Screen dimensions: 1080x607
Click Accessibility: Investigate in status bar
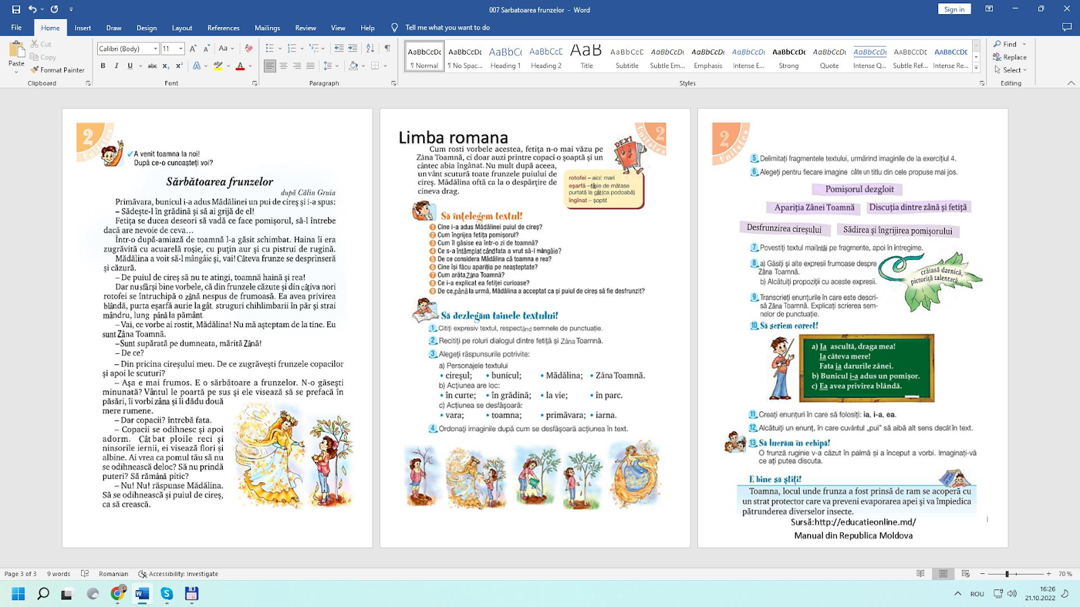click(178, 574)
